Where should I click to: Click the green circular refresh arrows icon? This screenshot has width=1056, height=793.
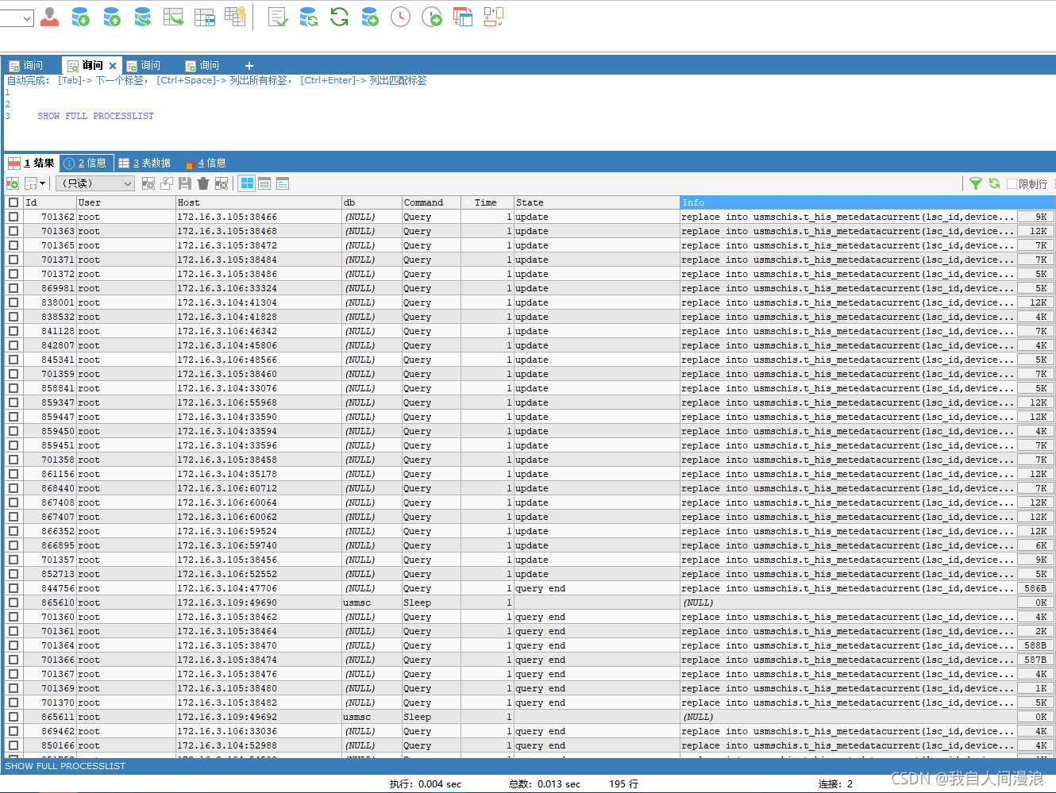coord(339,16)
